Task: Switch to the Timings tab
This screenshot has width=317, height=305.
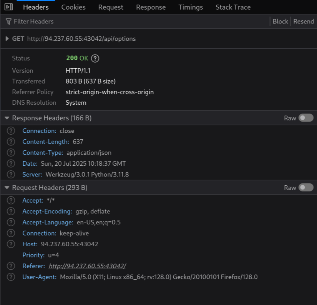Action: click(191, 7)
